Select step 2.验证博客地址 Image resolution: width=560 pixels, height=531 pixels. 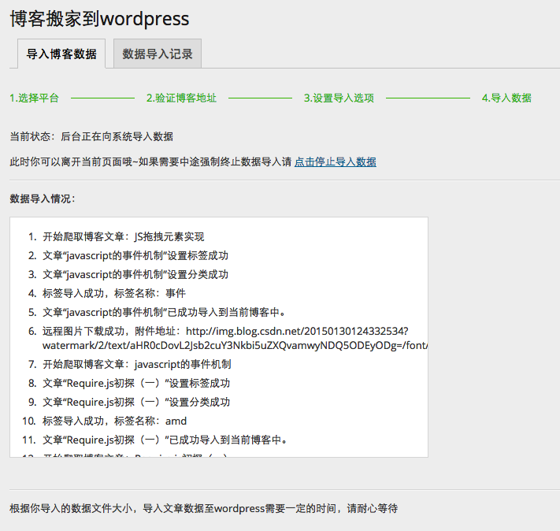(181, 98)
